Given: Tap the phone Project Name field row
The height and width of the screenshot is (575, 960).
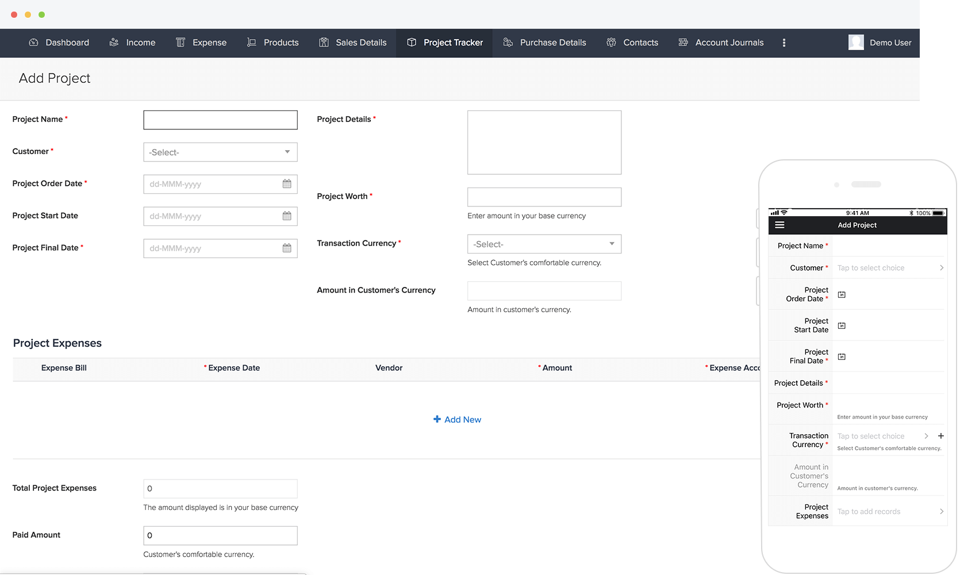Looking at the screenshot, I should (x=858, y=246).
